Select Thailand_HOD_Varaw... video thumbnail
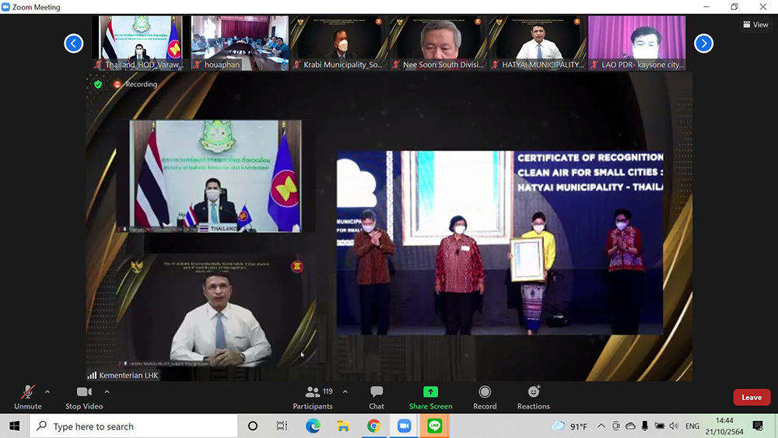The width and height of the screenshot is (778, 438). [141, 43]
